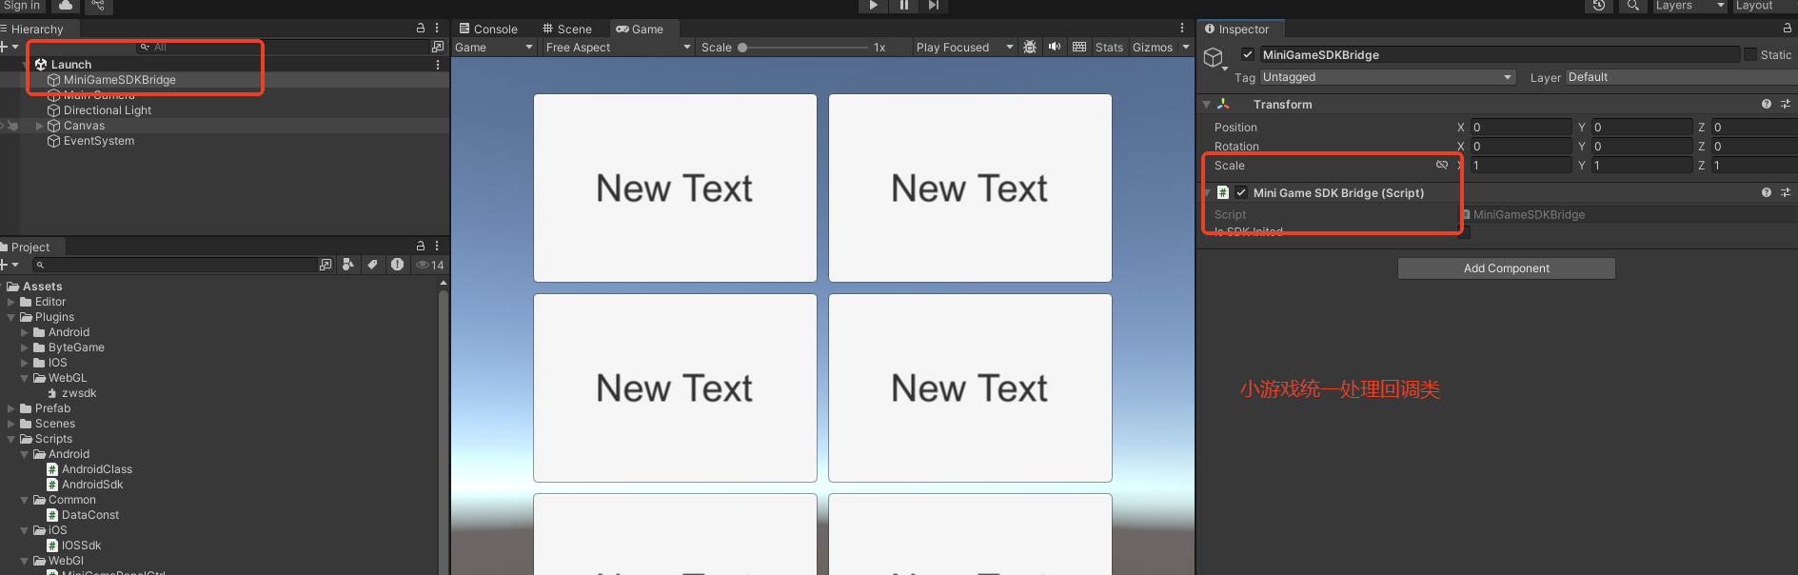
Task: Click the Project panel search-by-type icon
Action: click(x=348, y=265)
